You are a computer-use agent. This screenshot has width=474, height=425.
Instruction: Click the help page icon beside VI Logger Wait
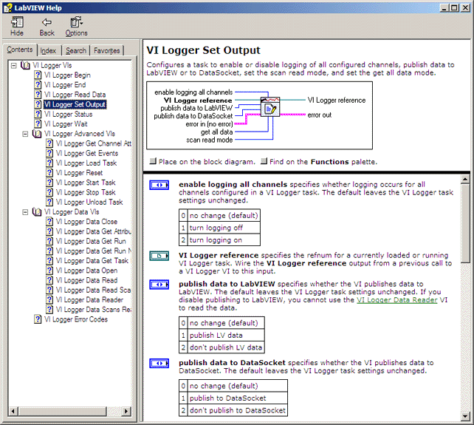pos(38,124)
